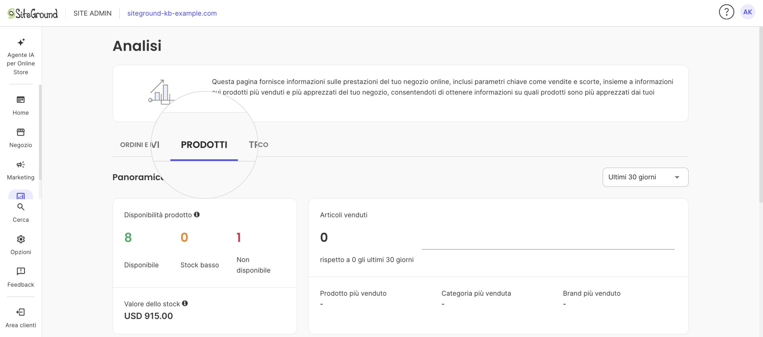763x337 pixels.
Task: Click the Brand più venduto label
Action: [x=592, y=293]
